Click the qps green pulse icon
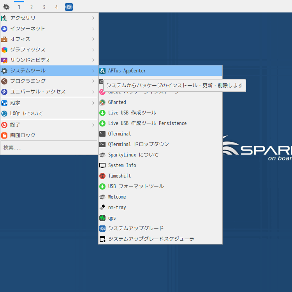292x292 pixels. tap(102, 218)
